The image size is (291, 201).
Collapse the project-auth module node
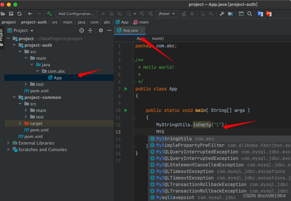[14, 45]
